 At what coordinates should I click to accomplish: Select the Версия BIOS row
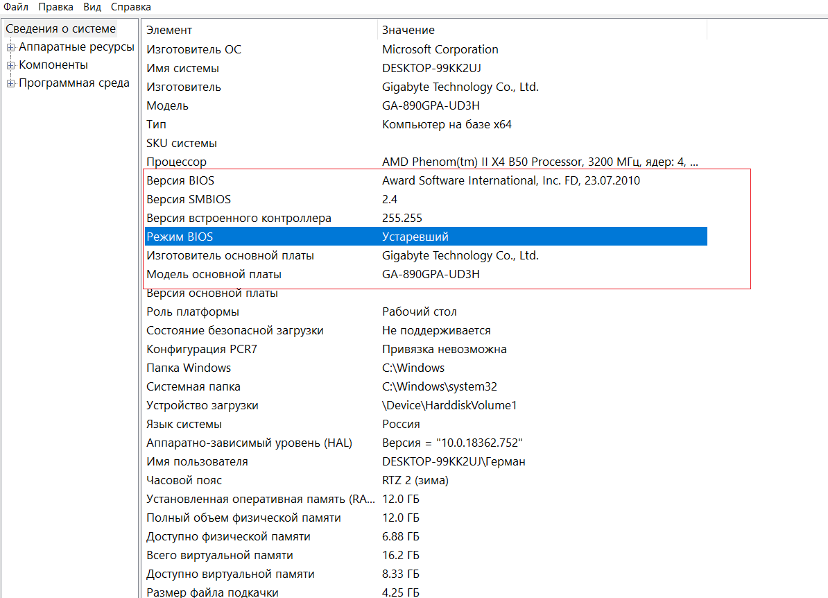click(x=426, y=180)
